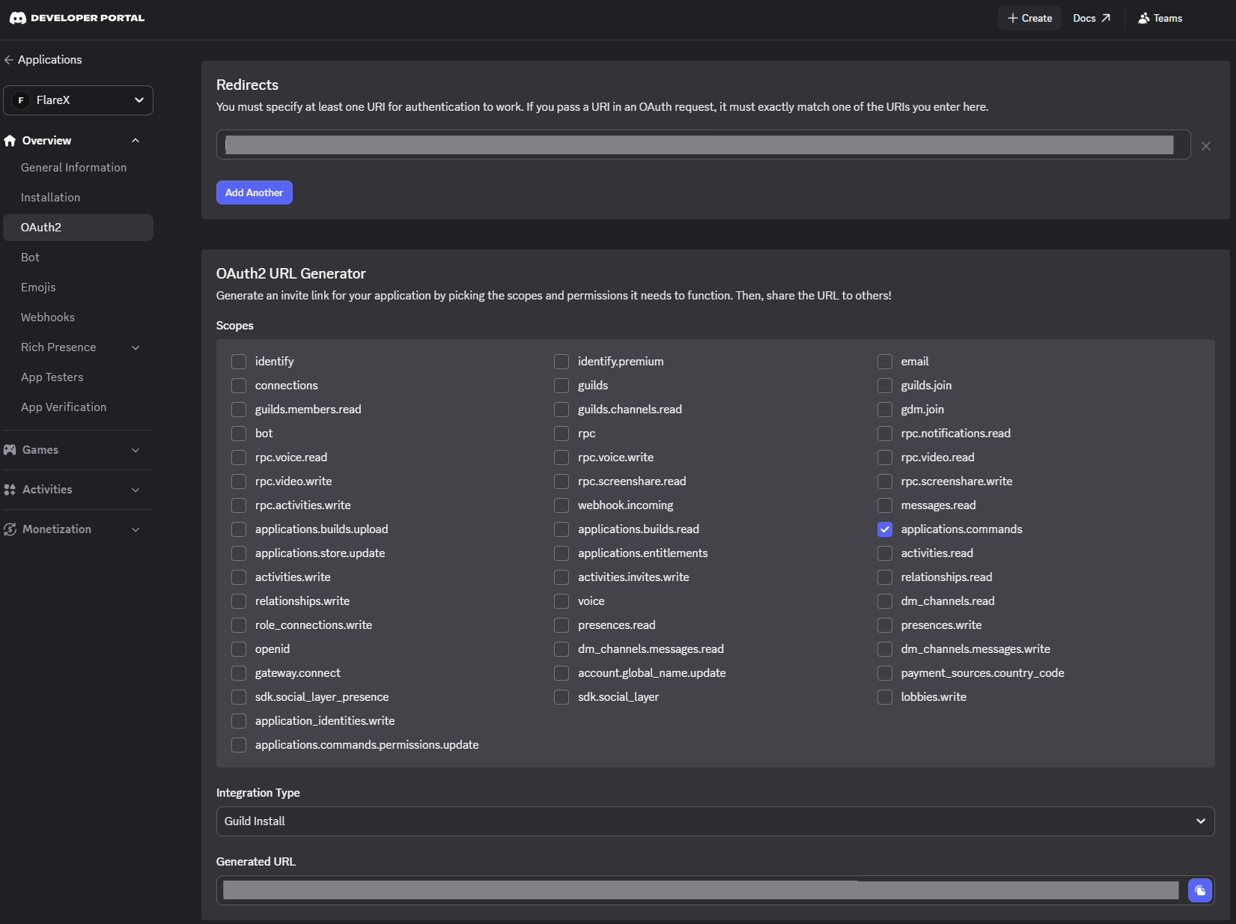Image resolution: width=1236 pixels, height=924 pixels.
Task: Check the sdk.social_layer scope
Action: (561, 697)
